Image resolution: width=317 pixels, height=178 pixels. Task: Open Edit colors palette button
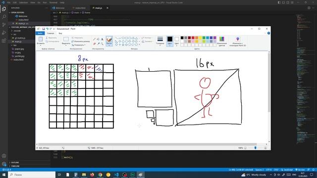pos(222,41)
